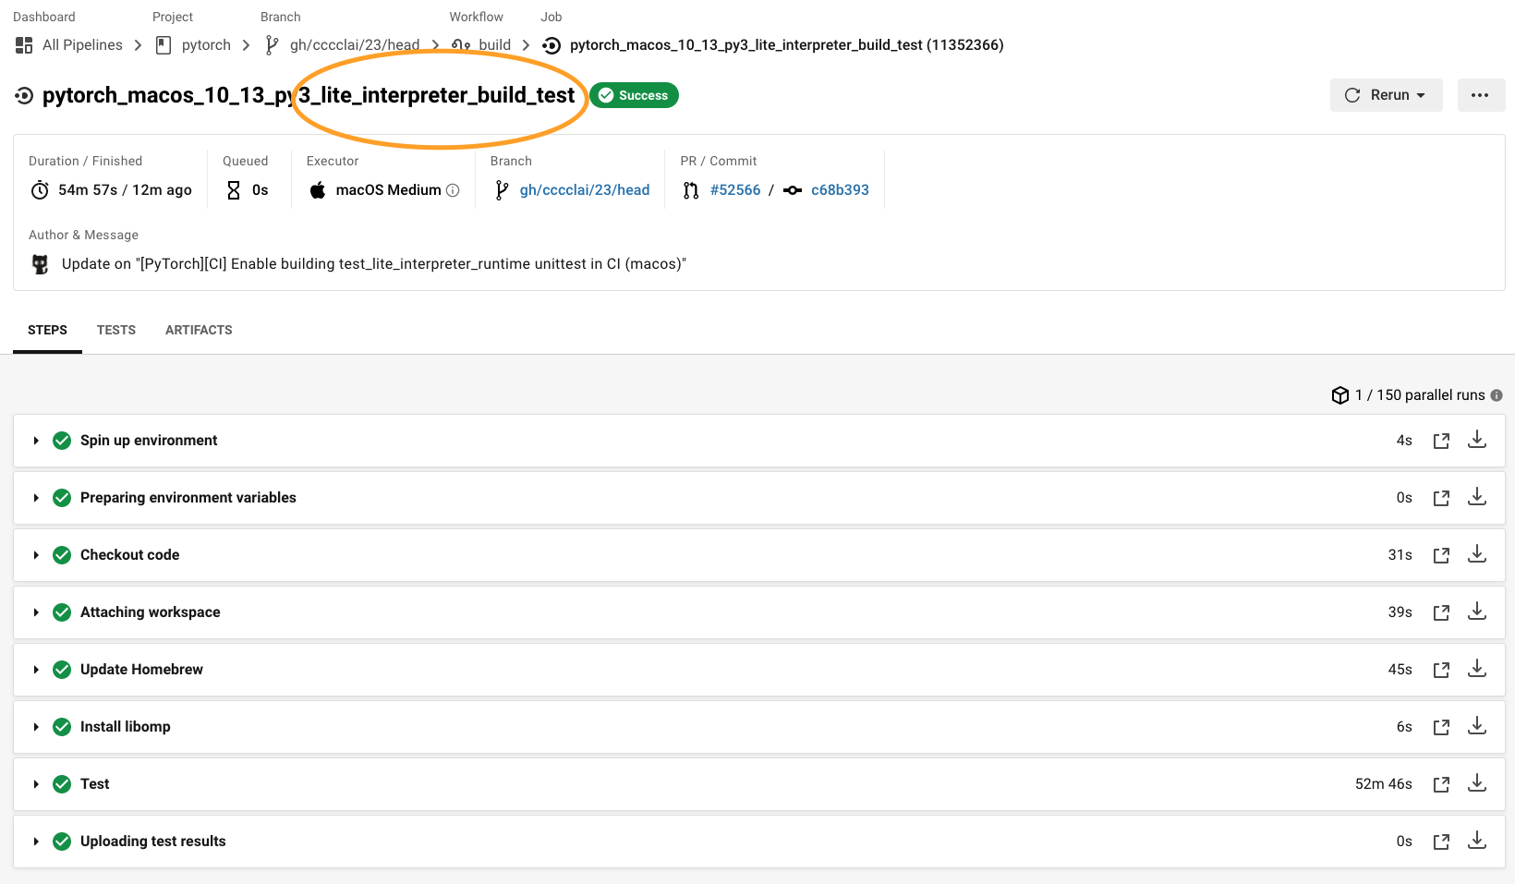Click the parallel runs cube icon
The height and width of the screenshot is (884, 1515).
coord(1340,395)
